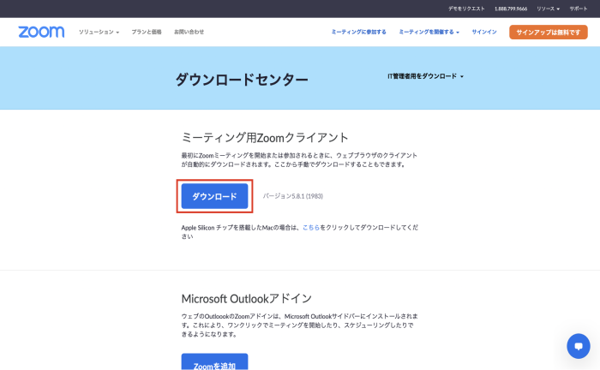600x370 pixels.
Task: Click the サインイン link
Action: [x=484, y=32]
